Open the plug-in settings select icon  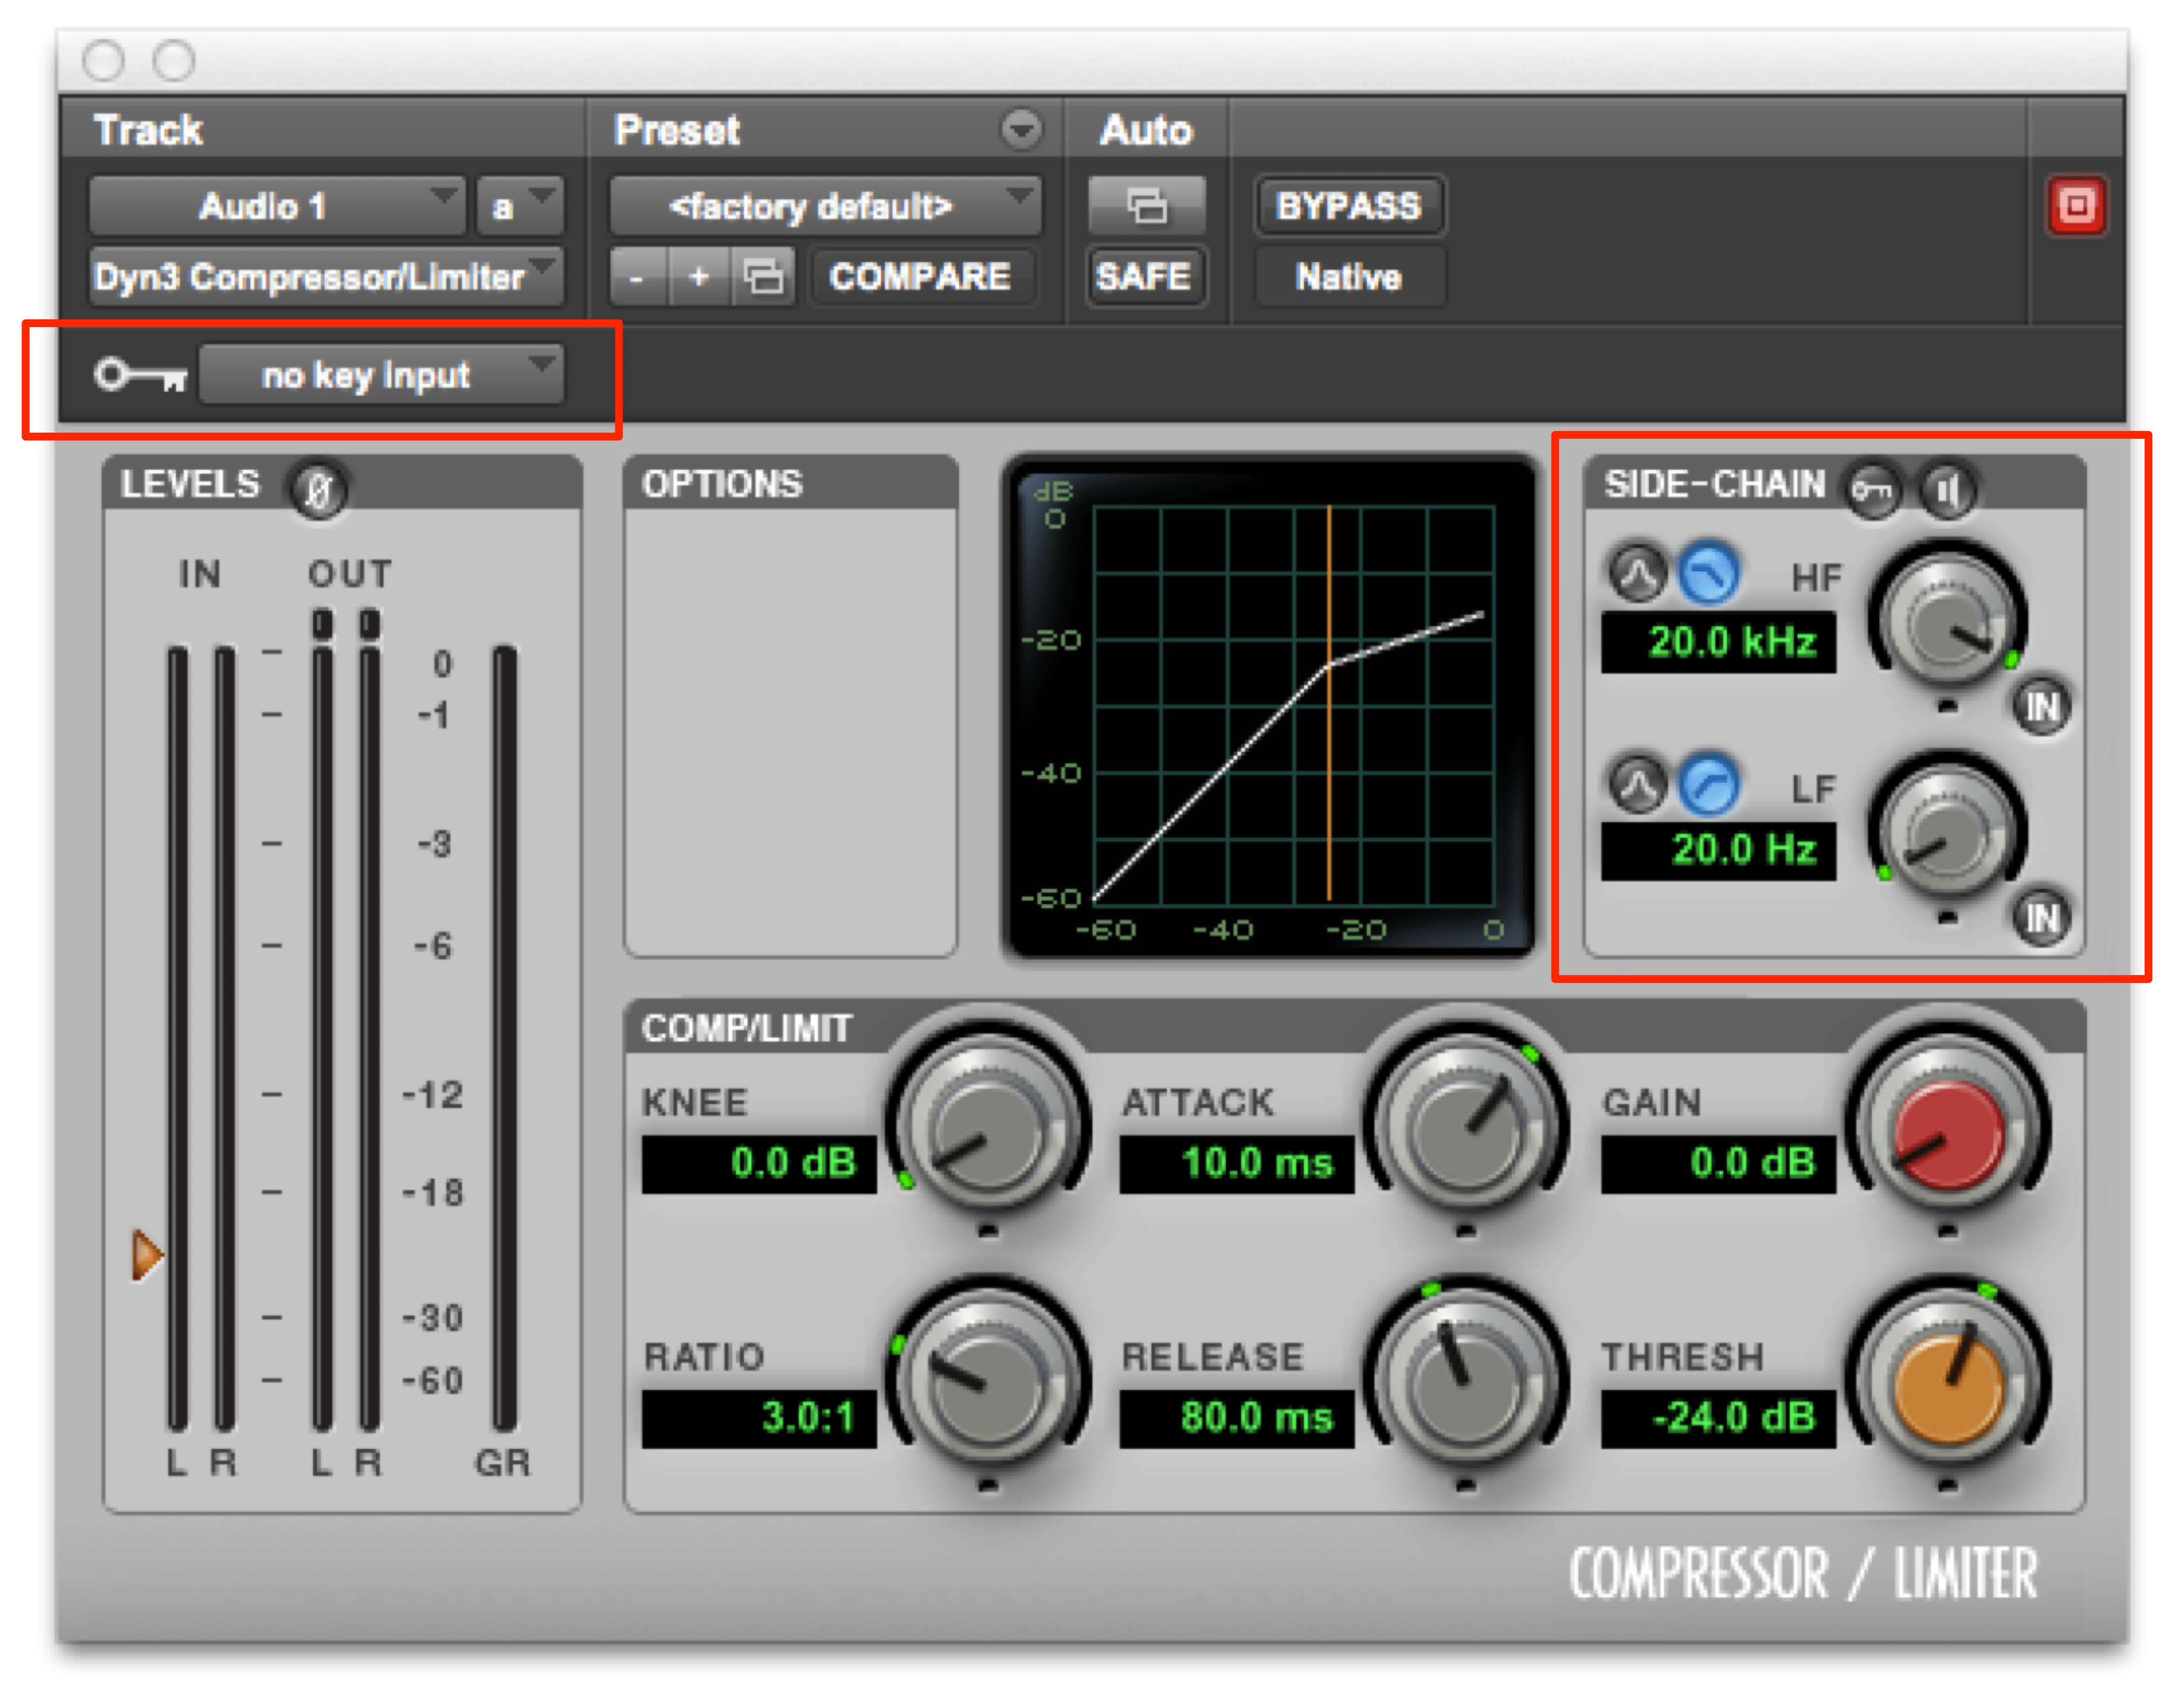coord(763,276)
